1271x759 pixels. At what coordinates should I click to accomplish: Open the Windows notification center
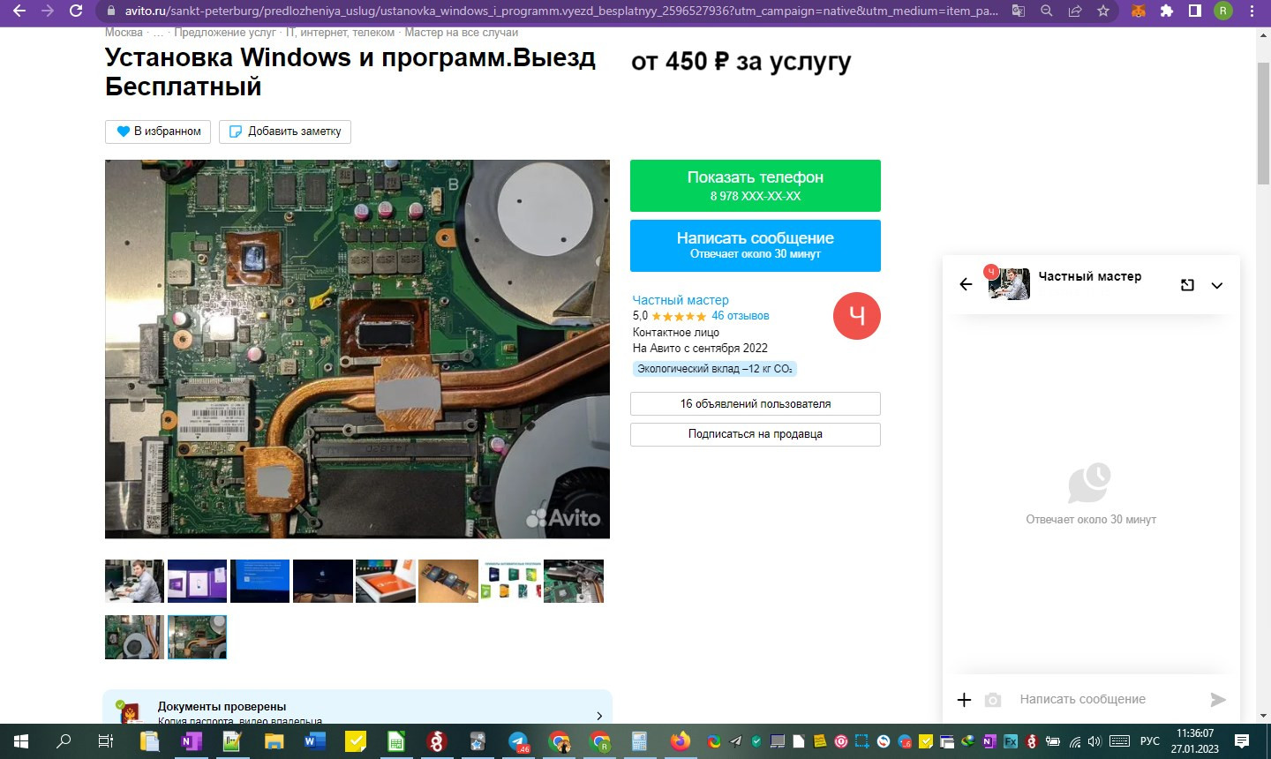[x=1242, y=741]
